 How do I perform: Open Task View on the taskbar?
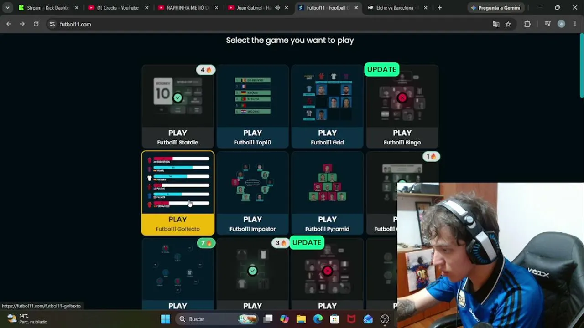click(x=268, y=319)
